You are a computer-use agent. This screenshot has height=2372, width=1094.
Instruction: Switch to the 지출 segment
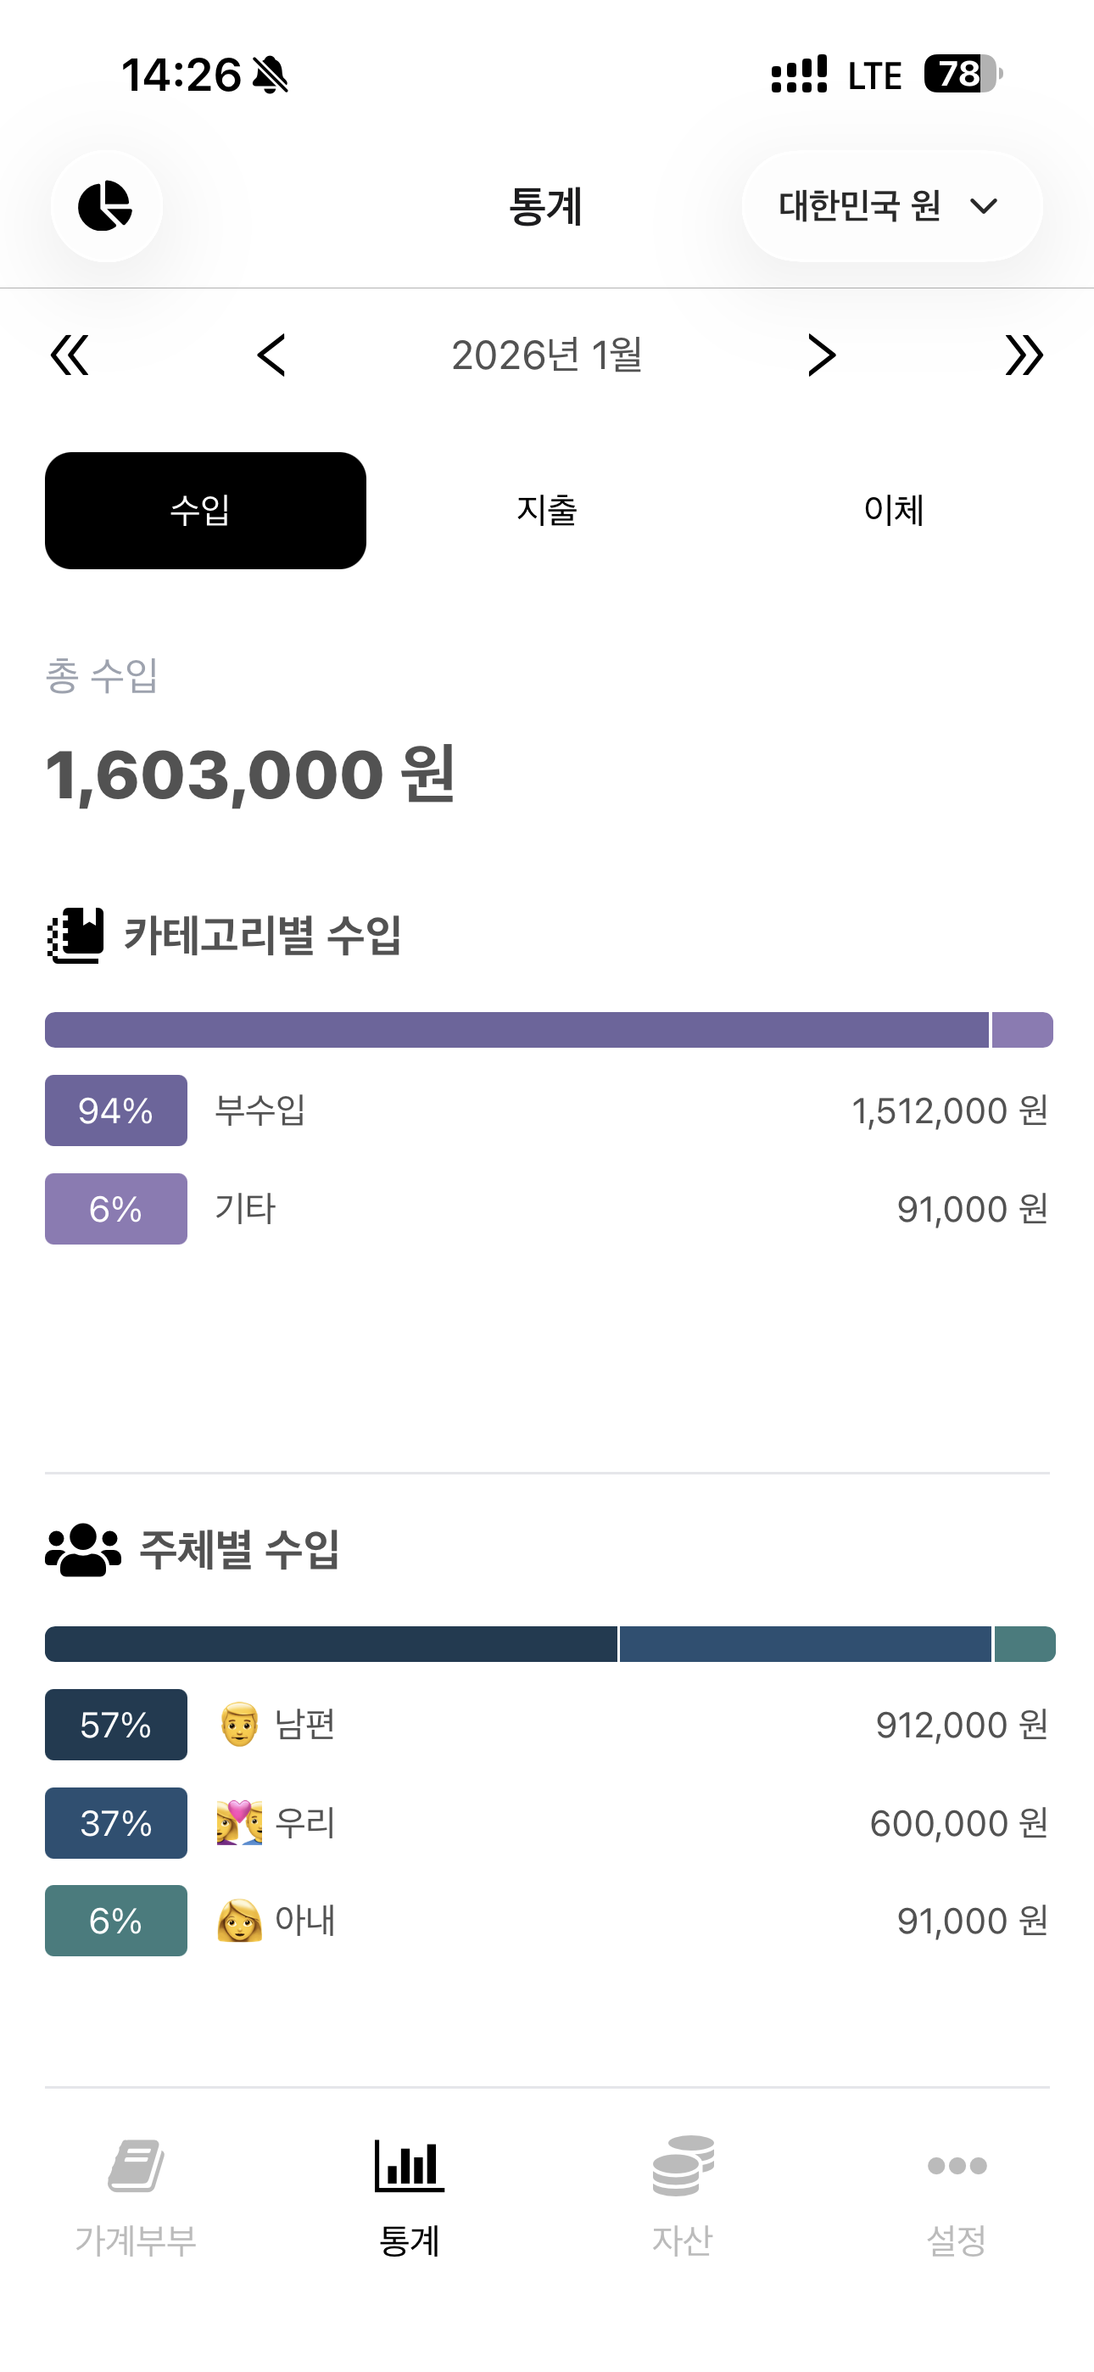click(547, 510)
